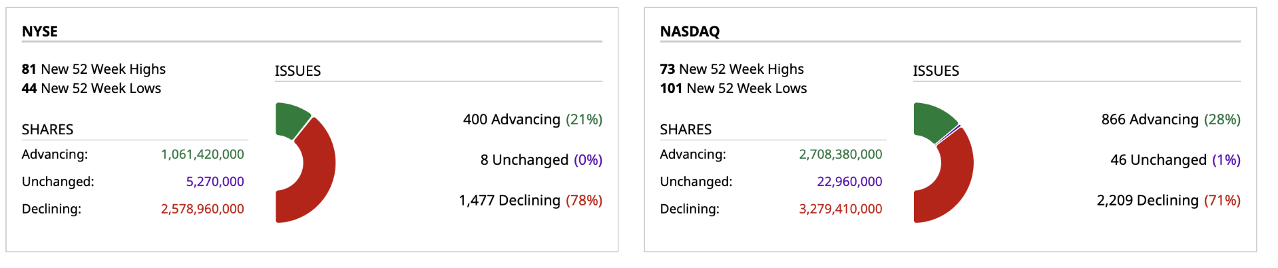Click the green advancing segment of NYSE donut
Viewport: 1278px width, 268px height.
pyautogui.click(x=290, y=119)
